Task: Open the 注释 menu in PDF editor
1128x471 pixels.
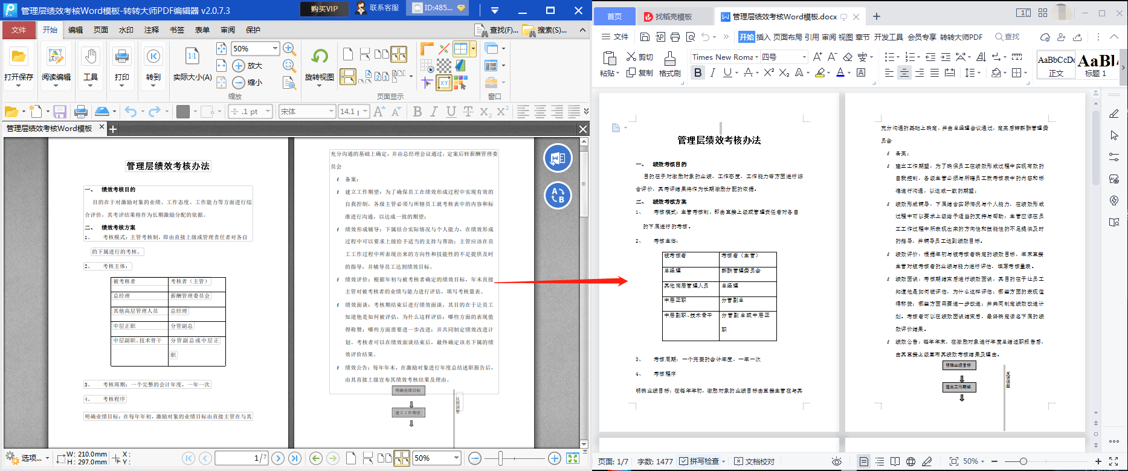Action: tap(152, 30)
